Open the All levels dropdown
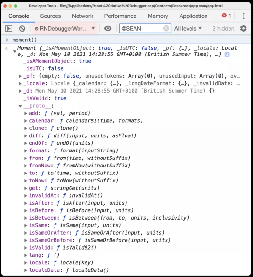Viewport: 253px width, 277px height. coord(188,28)
